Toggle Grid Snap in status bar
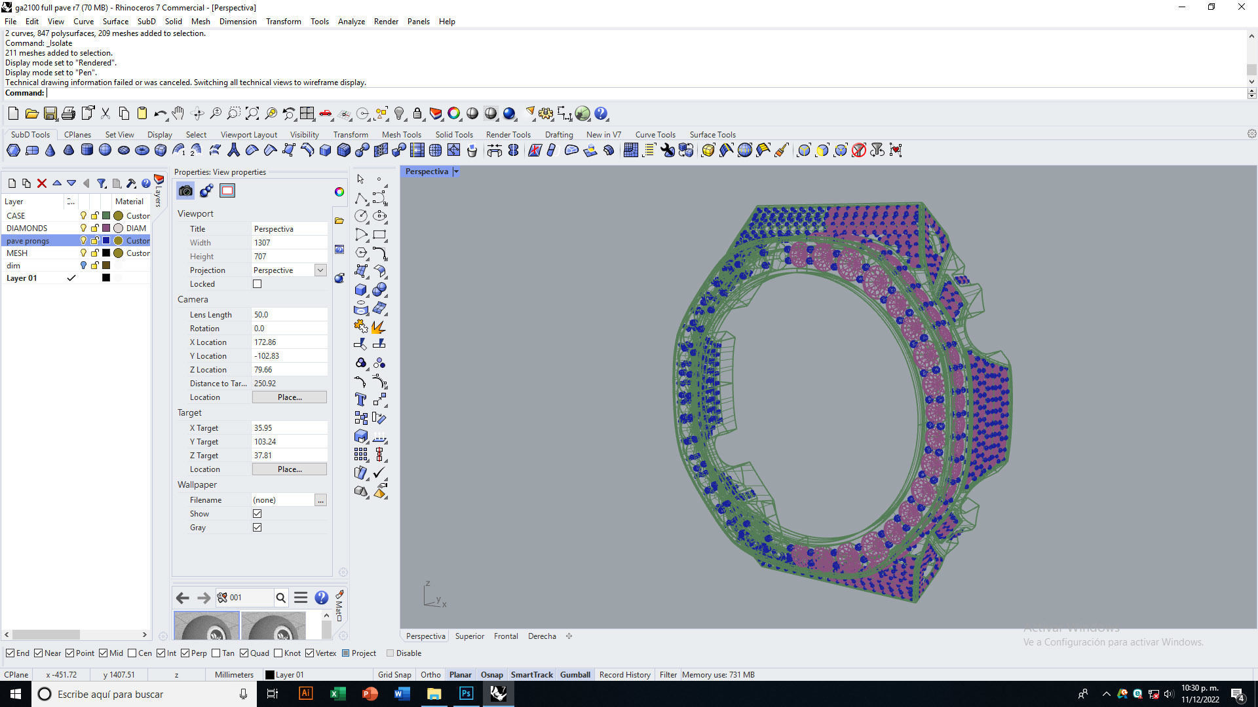Image resolution: width=1258 pixels, height=707 pixels. (x=394, y=675)
